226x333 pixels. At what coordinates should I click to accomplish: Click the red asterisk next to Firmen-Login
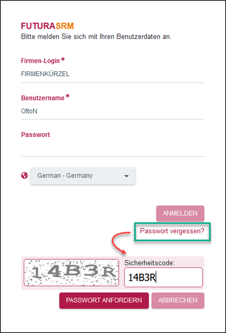pyautogui.click(x=63, y=60)
